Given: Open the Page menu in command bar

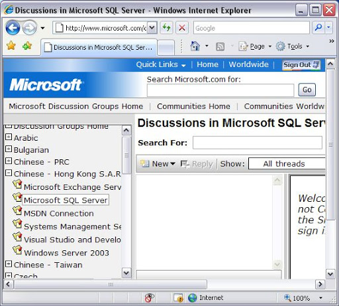Looking at the screenshot, I should (x=254, y=46).
